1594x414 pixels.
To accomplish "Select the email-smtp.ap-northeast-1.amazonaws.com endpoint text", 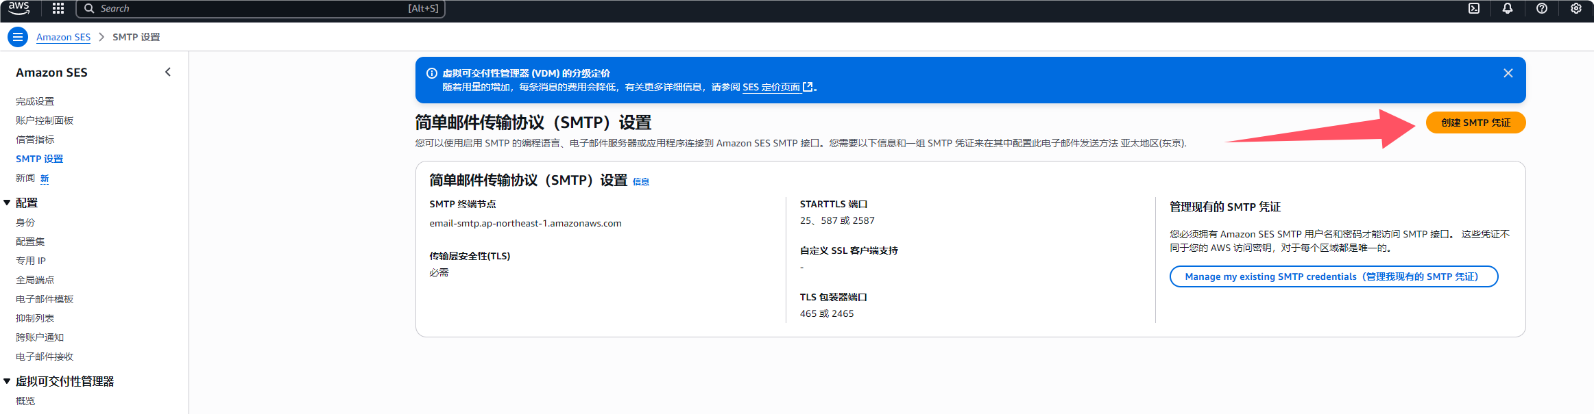I will pyautogui.click(x=525, y=223).
